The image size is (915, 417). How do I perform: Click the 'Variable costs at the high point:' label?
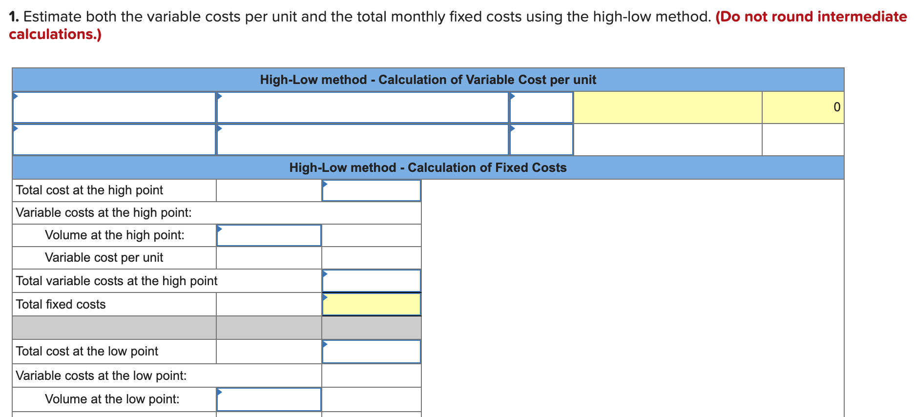pos(104,213)
